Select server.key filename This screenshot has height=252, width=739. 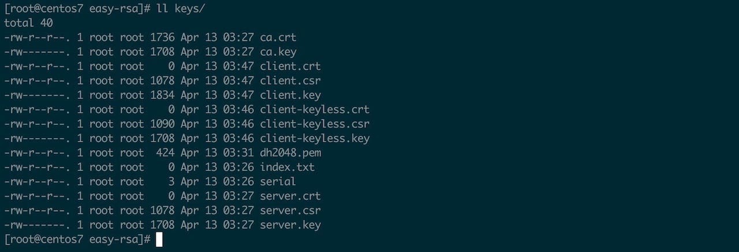(290, 224)
